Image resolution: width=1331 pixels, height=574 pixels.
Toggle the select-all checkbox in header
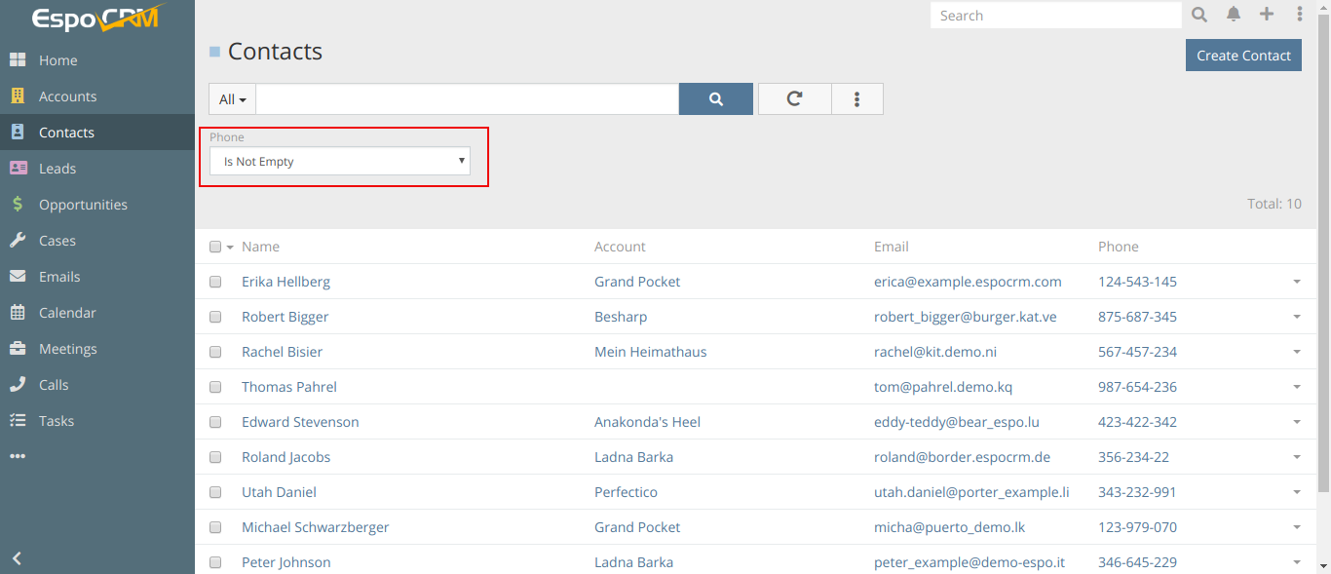coord(215,247)
